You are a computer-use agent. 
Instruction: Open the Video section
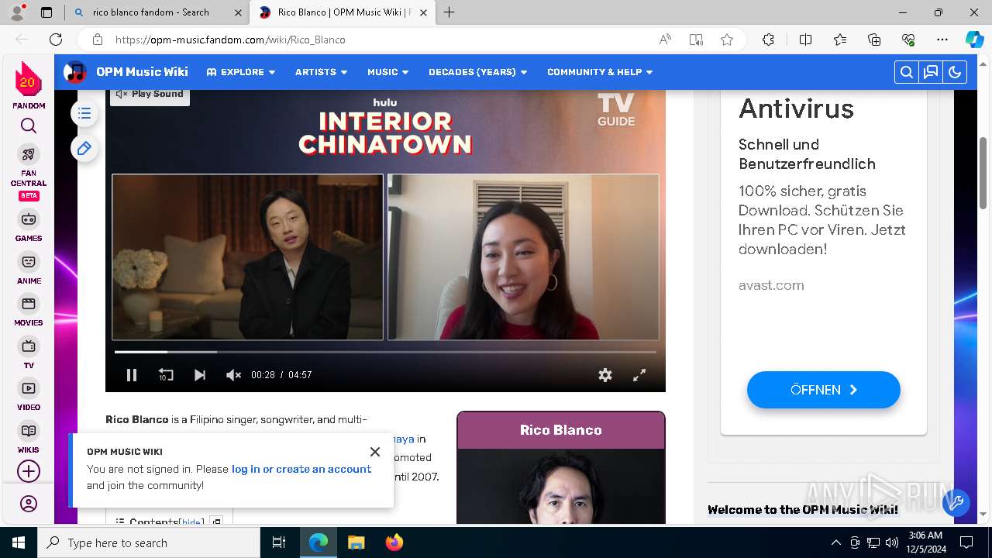(29, 395)
